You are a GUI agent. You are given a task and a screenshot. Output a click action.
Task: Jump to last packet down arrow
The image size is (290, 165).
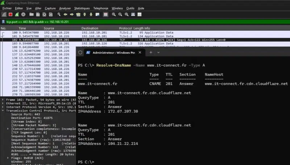click(91, 14)
